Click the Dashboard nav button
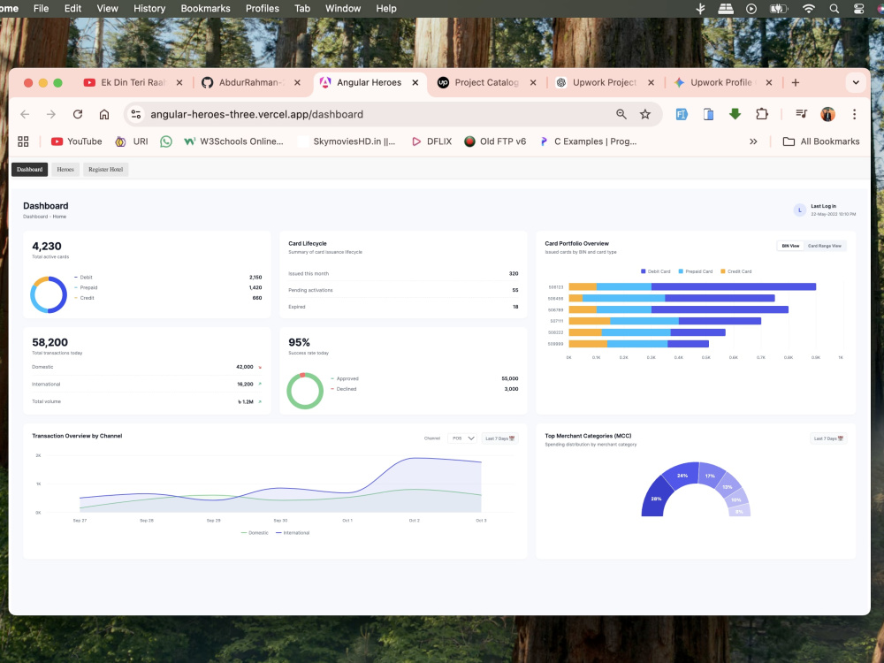The width and height of the screenshot is (884, 663). [x=29, y=170]
